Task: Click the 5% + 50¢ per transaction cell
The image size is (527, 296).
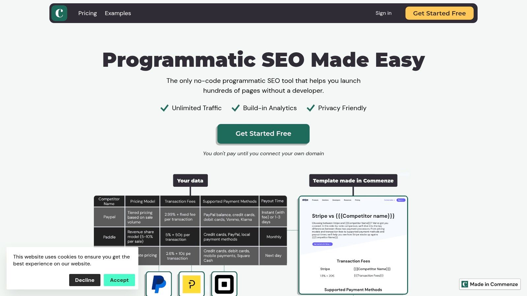Action: (180, 237)
